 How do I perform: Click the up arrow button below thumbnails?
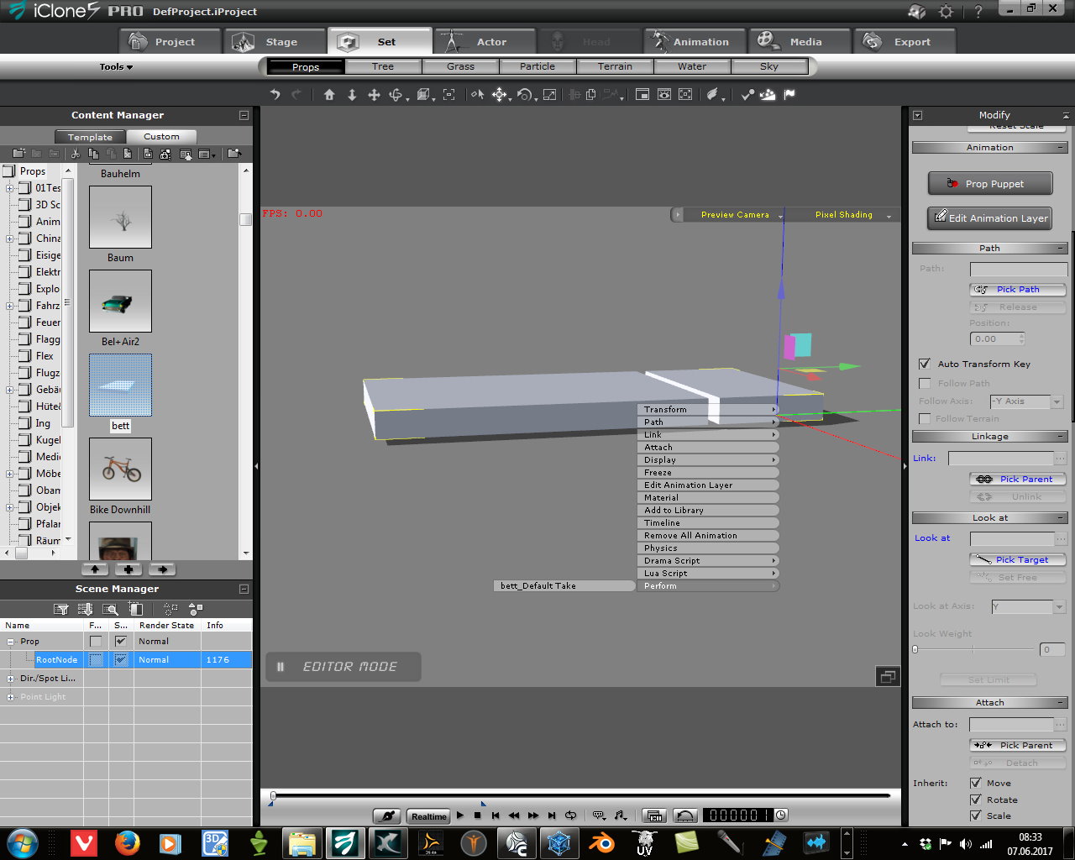95,569
